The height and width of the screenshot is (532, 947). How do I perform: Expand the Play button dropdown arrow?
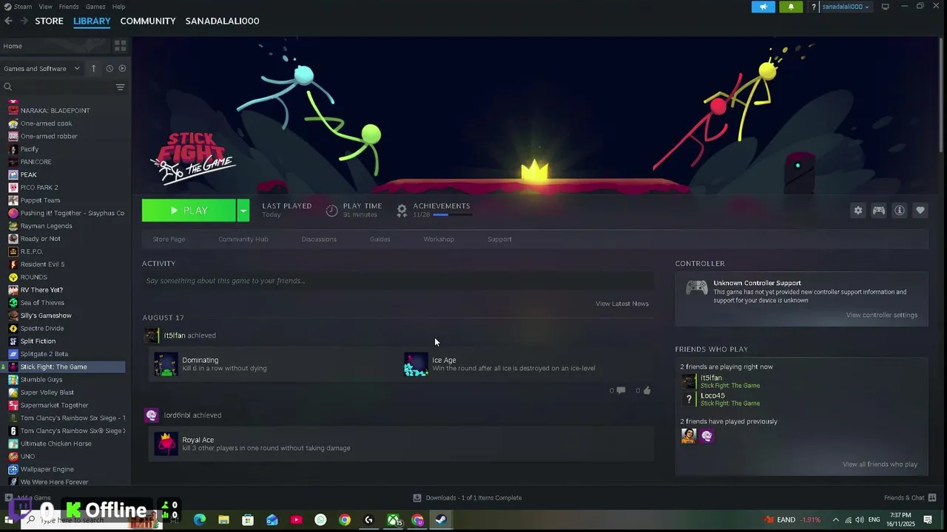click(243, 211)
